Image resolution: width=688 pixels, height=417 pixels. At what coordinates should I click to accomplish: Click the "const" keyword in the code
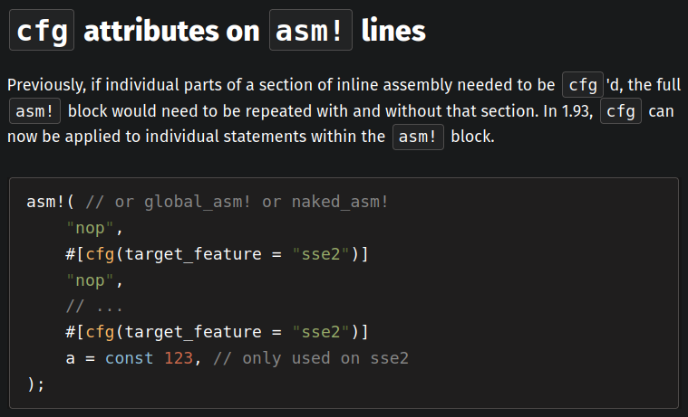point(130,358)
